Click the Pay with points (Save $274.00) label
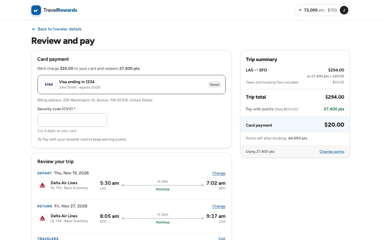Screen dimensions: 385x240 point(272,109)
